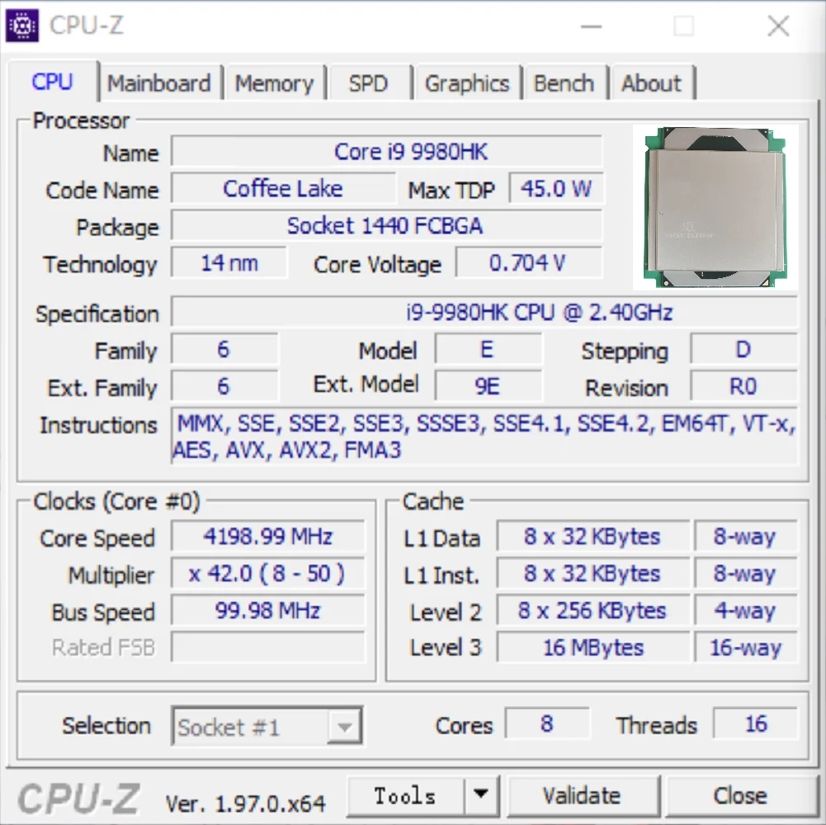826x825 pixels.
Task: Open the Memory tab
Action: (274, 83)
